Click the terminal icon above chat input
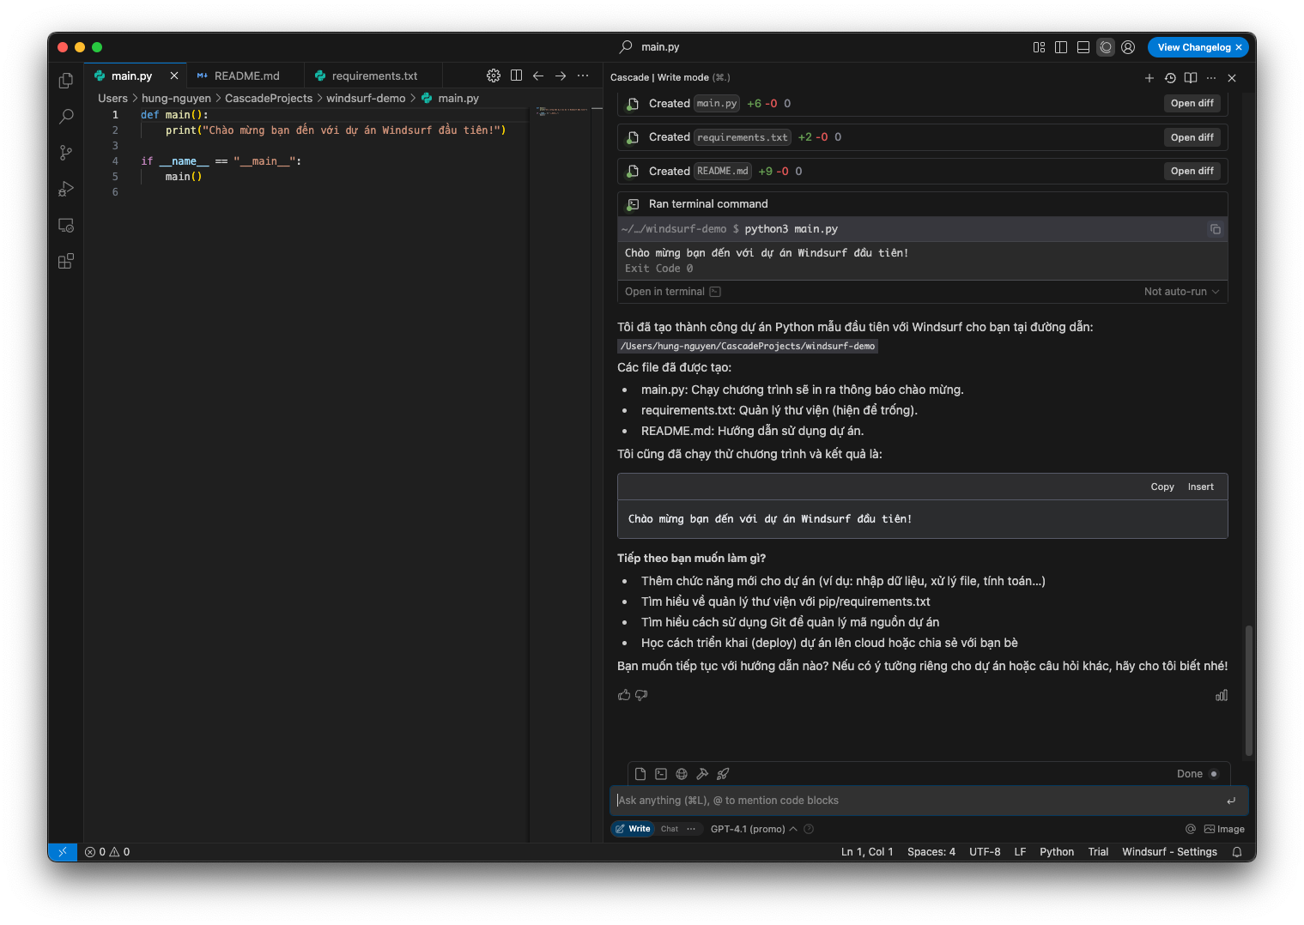1304x925 pixels. tap(661, 774)
